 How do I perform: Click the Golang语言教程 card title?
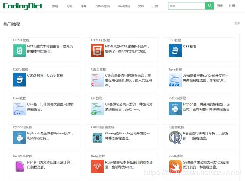[102, 127]
